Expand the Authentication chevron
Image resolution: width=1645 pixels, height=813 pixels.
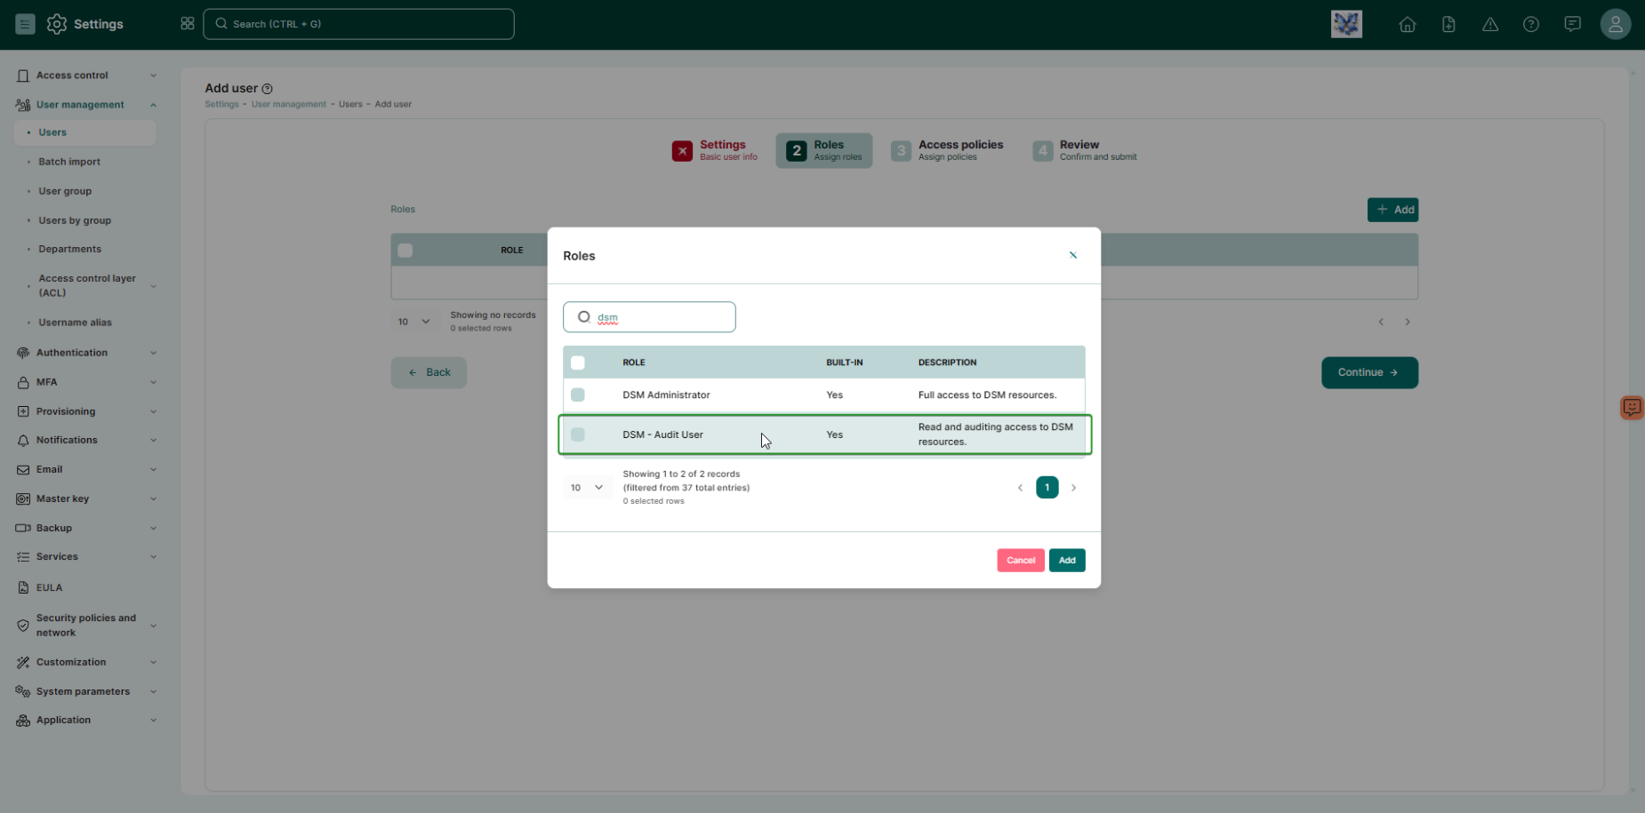tap(153, 353)
